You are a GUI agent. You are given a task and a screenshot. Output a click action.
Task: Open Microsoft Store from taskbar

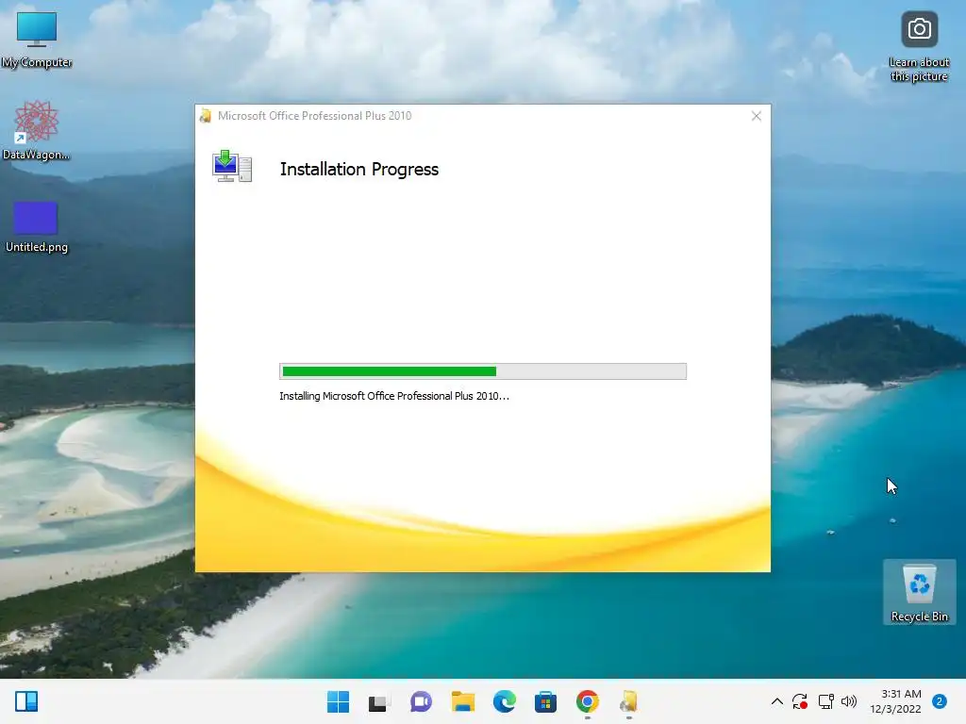coord(545,701)
